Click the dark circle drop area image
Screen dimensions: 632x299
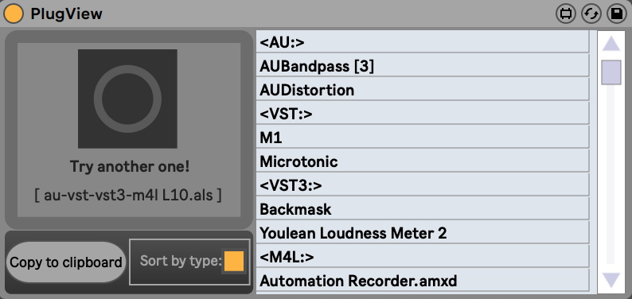coord(127,99)
